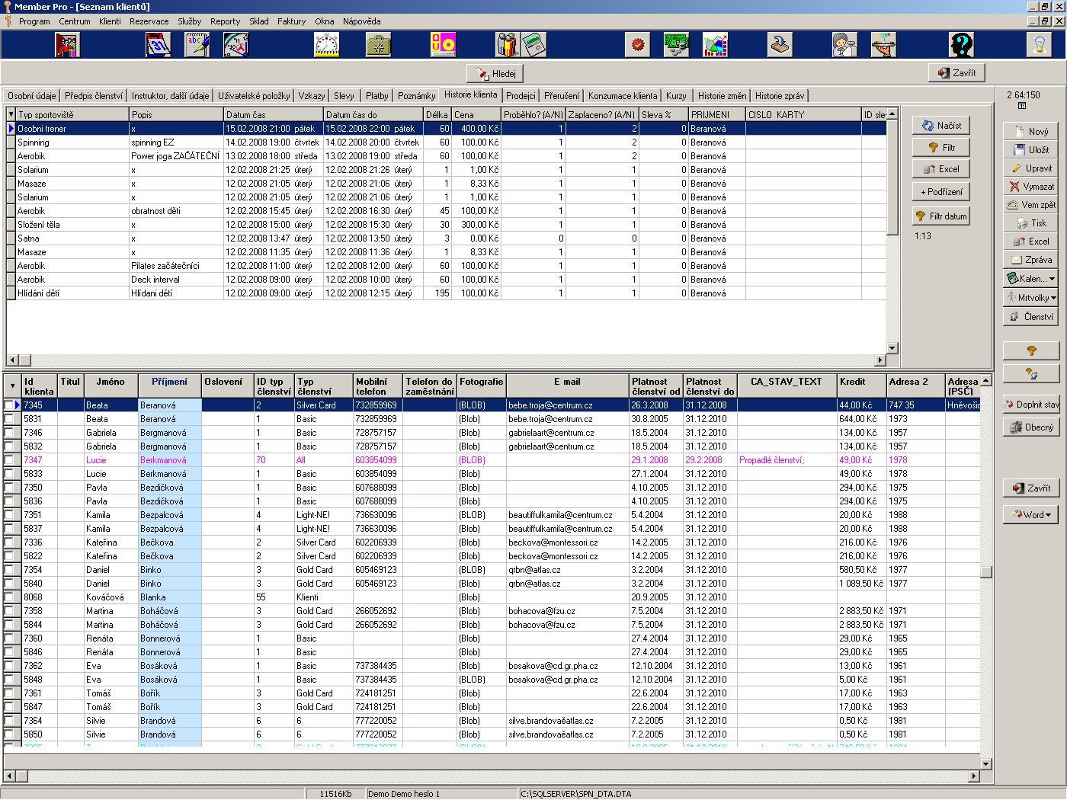Viewport: 1067px width, 800px height.
Task: Open client list header corner dropdown arrow
Action: (12, 386)
